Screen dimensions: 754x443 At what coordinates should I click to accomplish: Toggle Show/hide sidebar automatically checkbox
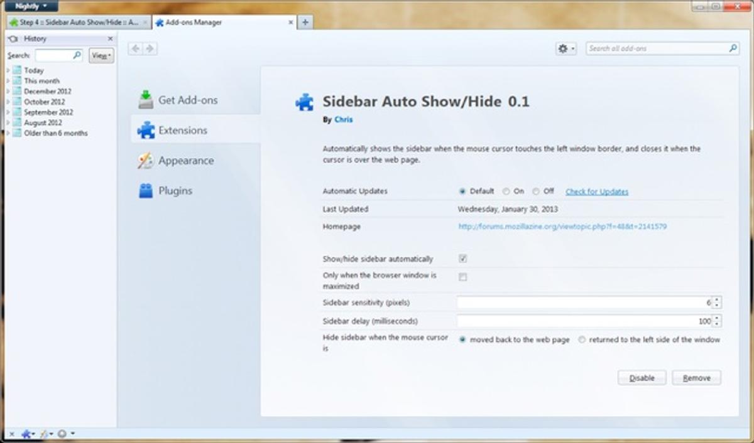click(463, 259)
